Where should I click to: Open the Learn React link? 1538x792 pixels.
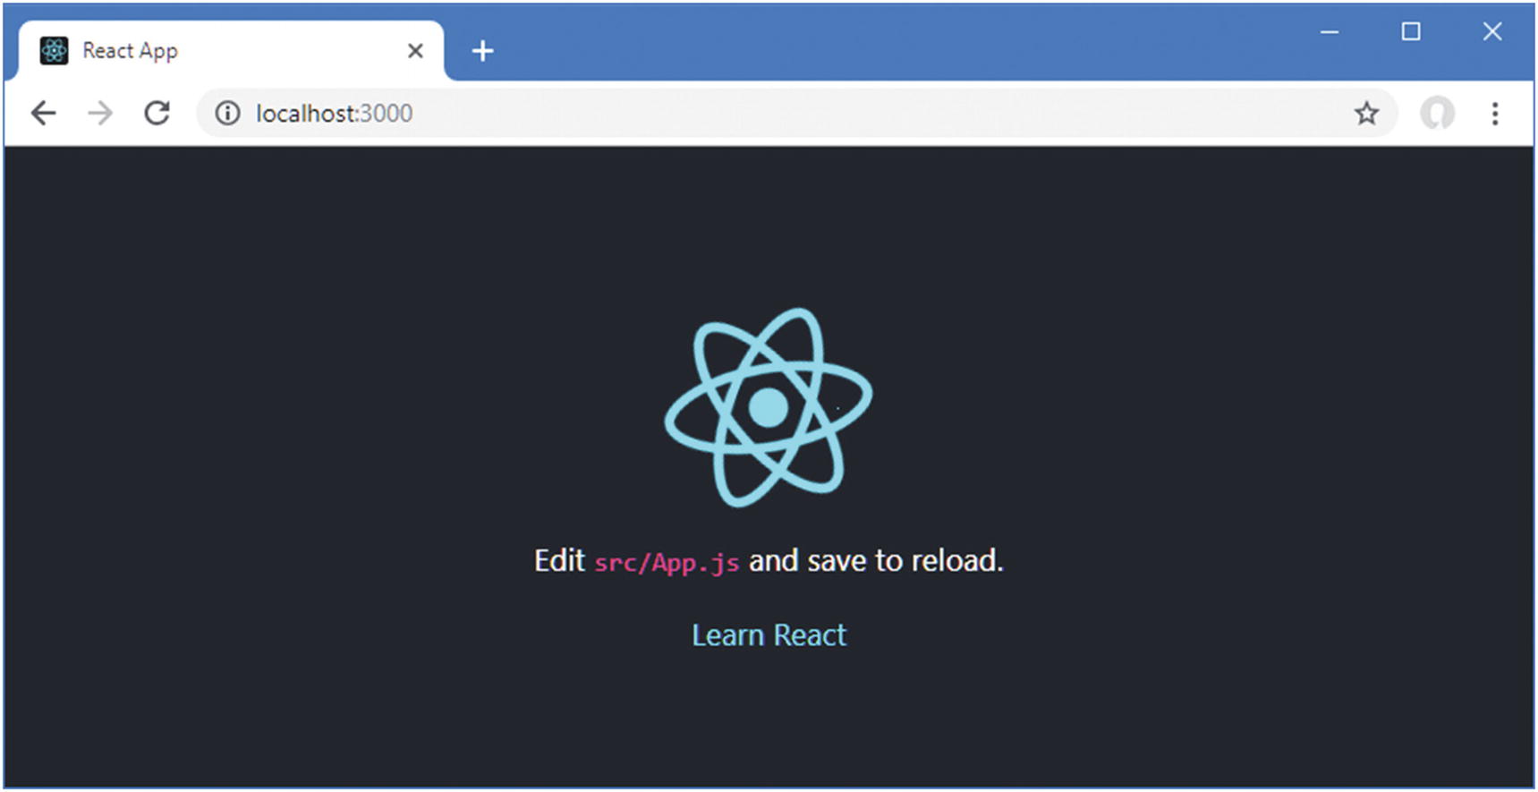(769, 635)
